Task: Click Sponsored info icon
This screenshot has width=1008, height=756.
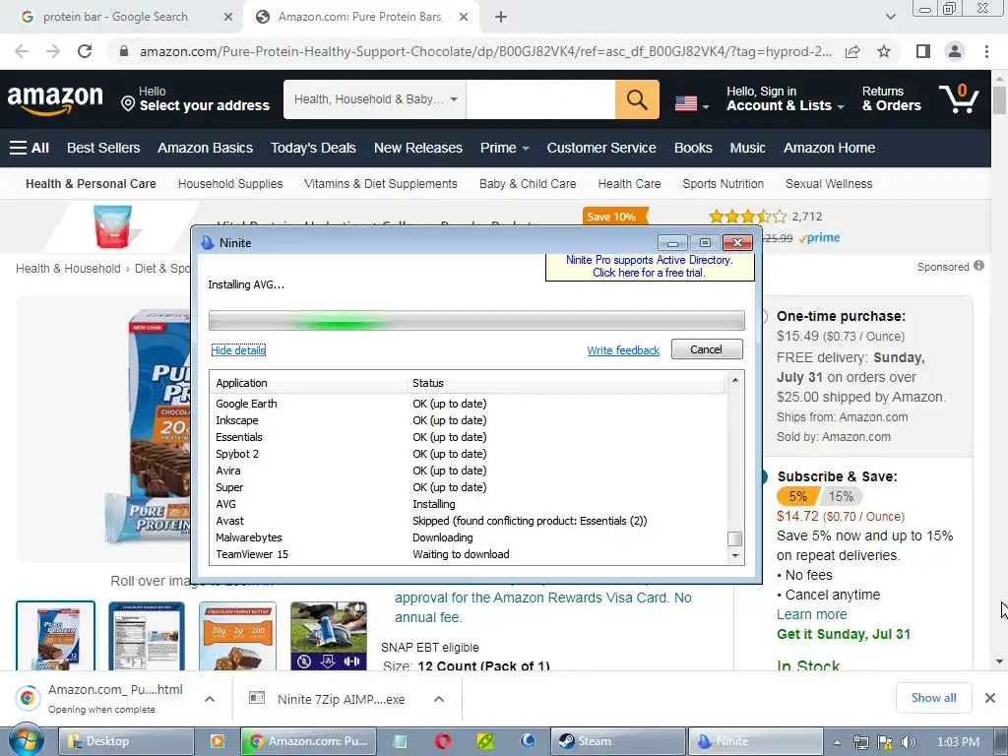Action: tap(978, 266)
